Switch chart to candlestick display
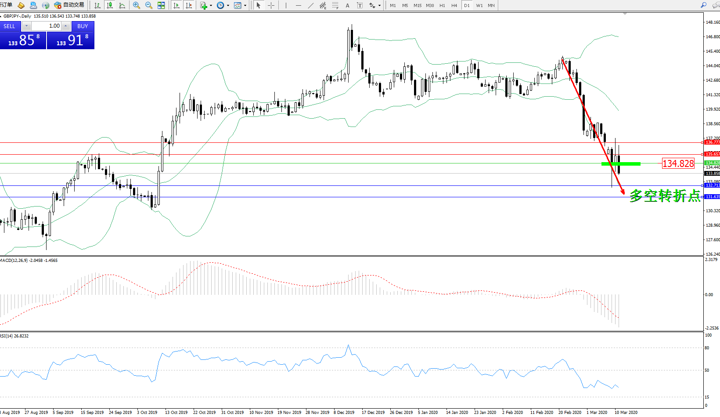The width and height of the screenshot is (720, 417). click(110, 5)
